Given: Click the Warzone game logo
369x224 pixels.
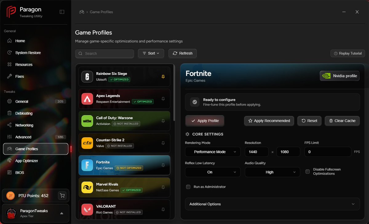Looking at the screenshot, I should [x=87, y=121].
